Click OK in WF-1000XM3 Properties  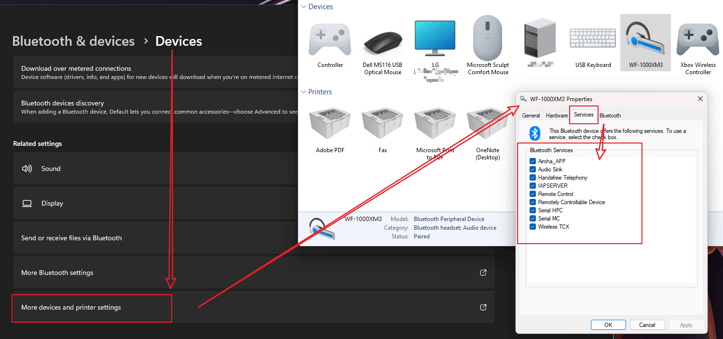click(x=608, y=325)
